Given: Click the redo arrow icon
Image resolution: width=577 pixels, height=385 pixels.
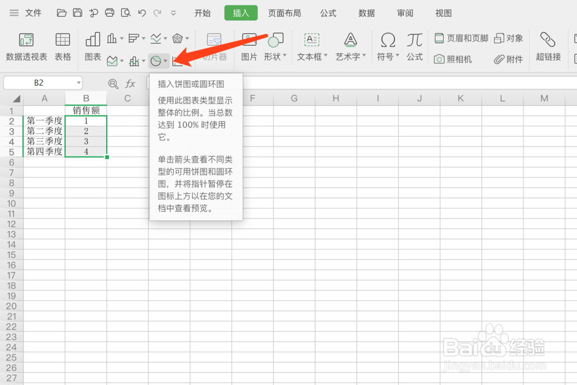Looking at the screenshot, I should pos(158,13).
